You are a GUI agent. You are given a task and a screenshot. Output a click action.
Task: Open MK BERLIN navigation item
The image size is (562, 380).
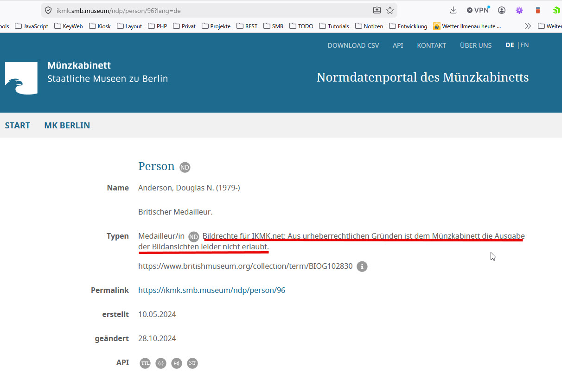(x=67, y=126)
